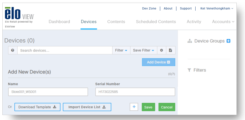The width and height of the screenshot is (245, 120).
Task: Select the Devices tab
Action: [89, 22]
